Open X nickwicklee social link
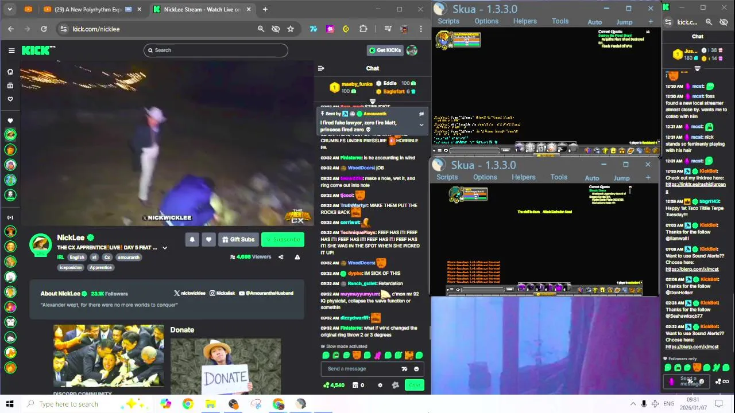The width and height of the screenshot is (735, 413). [189, 293]
